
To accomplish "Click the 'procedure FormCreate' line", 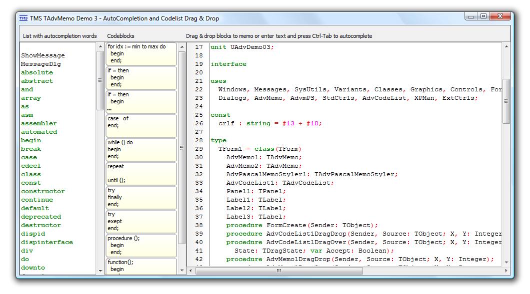I will pos(302,225).
